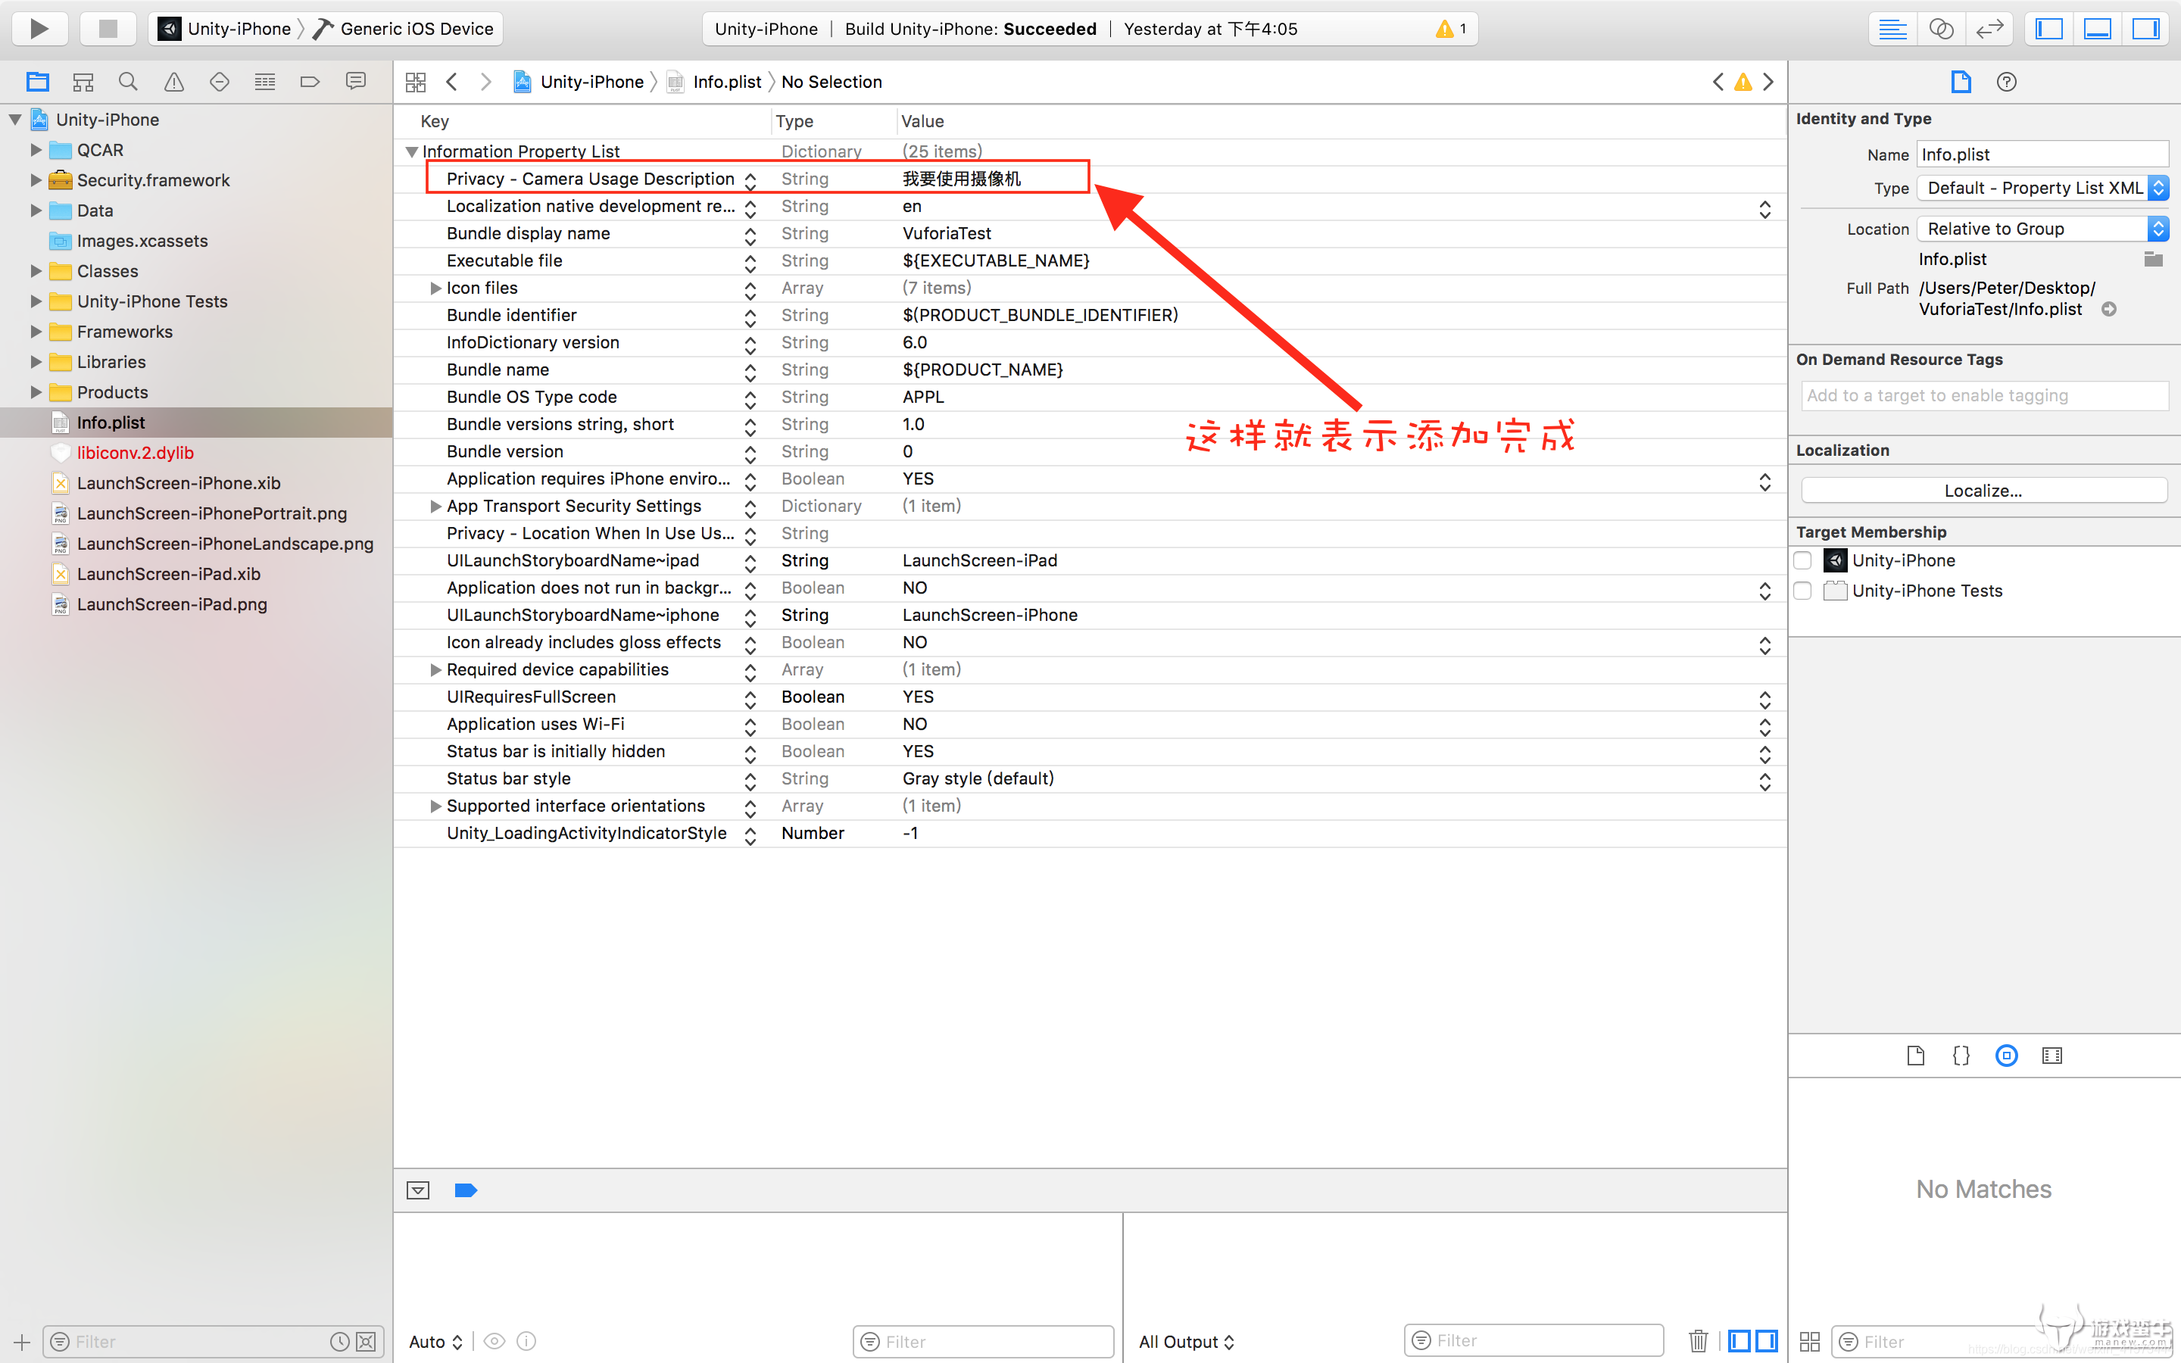Expand the Icon files array row
The height and width of the screenshot is (1363, 2181).
coord(435,289)
